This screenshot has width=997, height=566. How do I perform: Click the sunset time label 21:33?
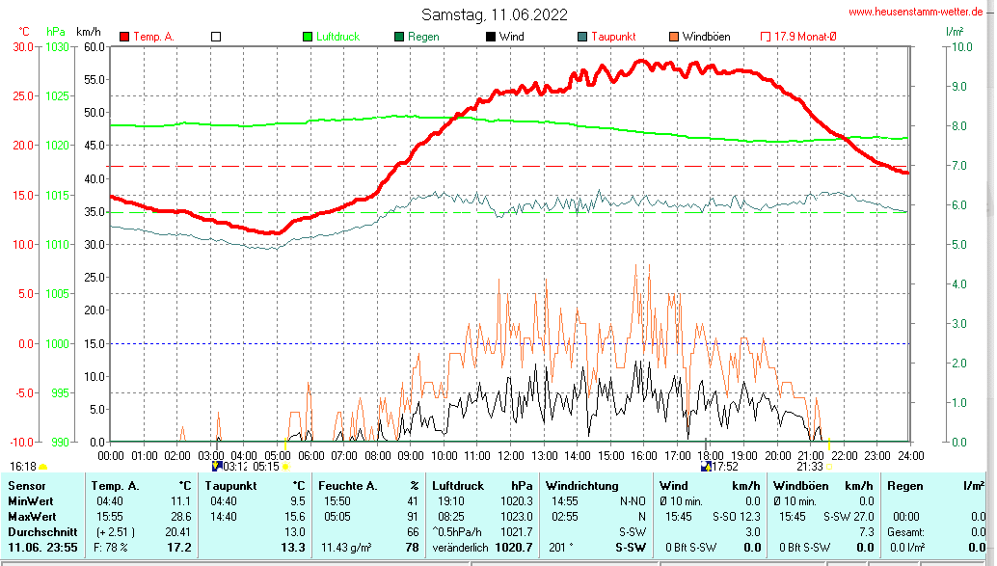[809, 467]
